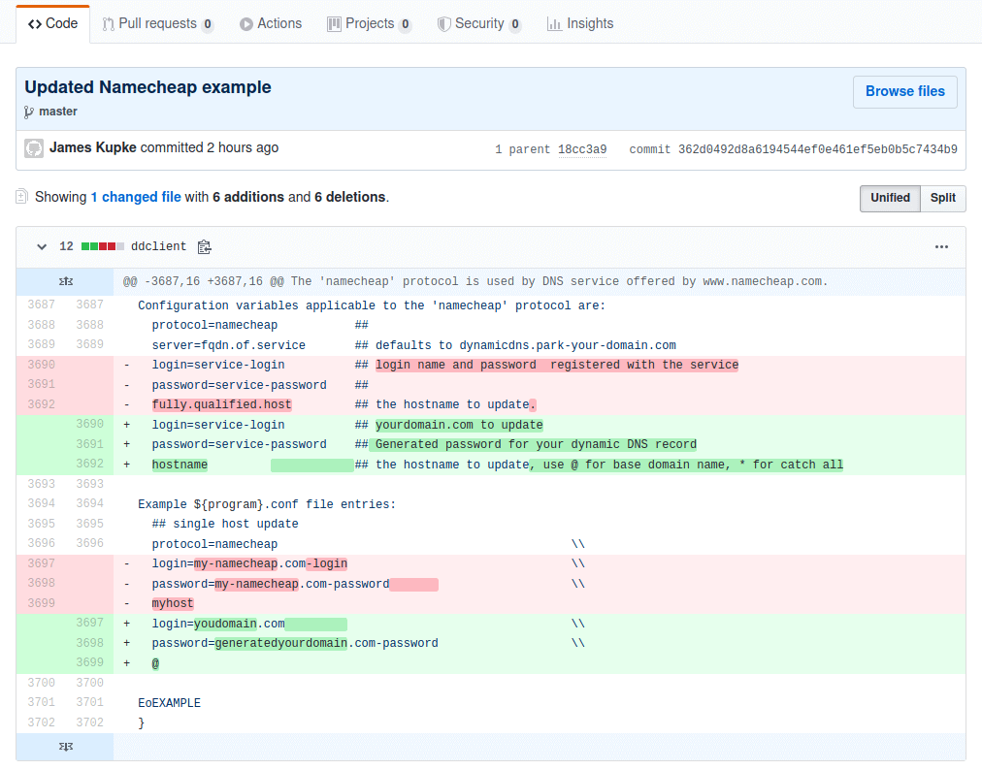Open the ddclient file options menu
This screenshot has height=770, width=982.
(x=941, y=246)
